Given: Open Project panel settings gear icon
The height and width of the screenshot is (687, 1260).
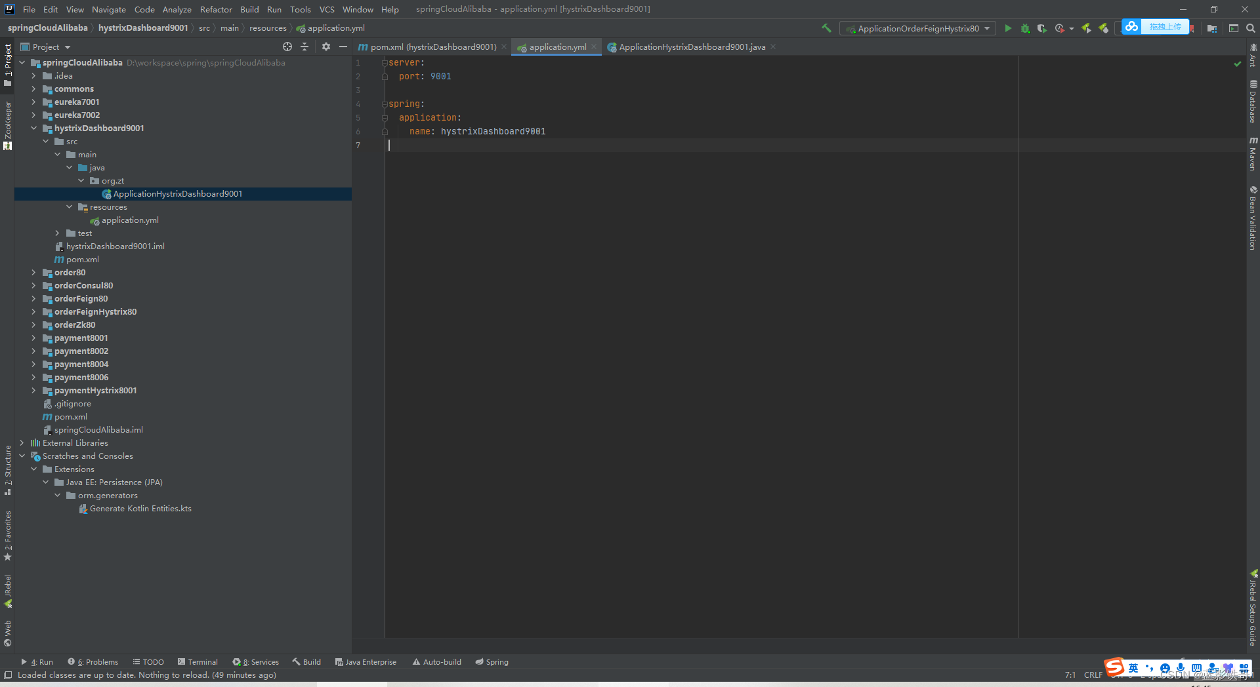Looking at the screenshot, I should 326,47.
